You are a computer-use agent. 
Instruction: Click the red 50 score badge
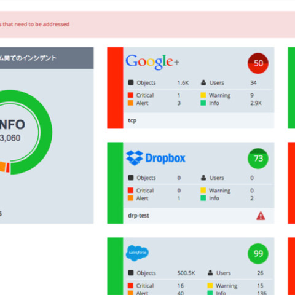pos(258,63)
